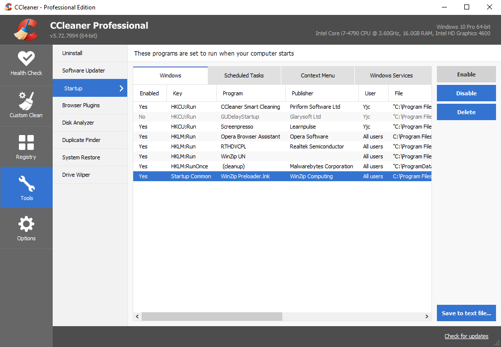Switch to the Context Menu tab
Screen dimensions: 501x347
pos(318,75)
